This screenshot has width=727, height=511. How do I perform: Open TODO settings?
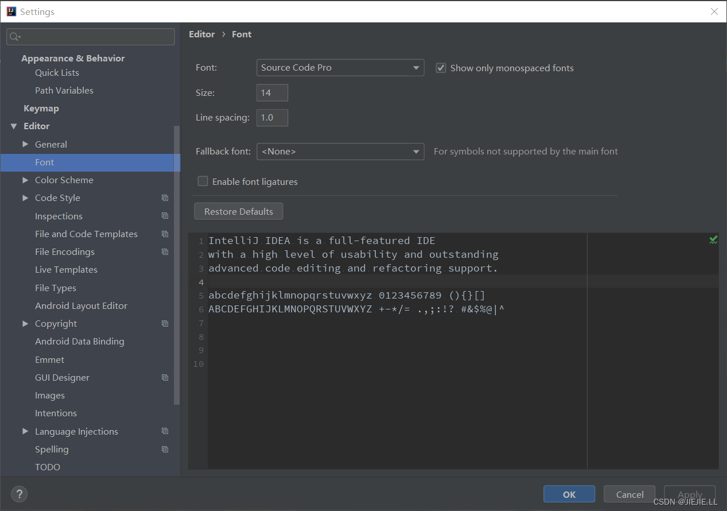[x=48, y=467]
